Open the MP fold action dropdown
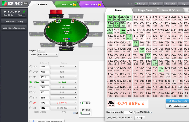Image resolution: width=189 pixels, height=122 pixels. click(64, 77)
